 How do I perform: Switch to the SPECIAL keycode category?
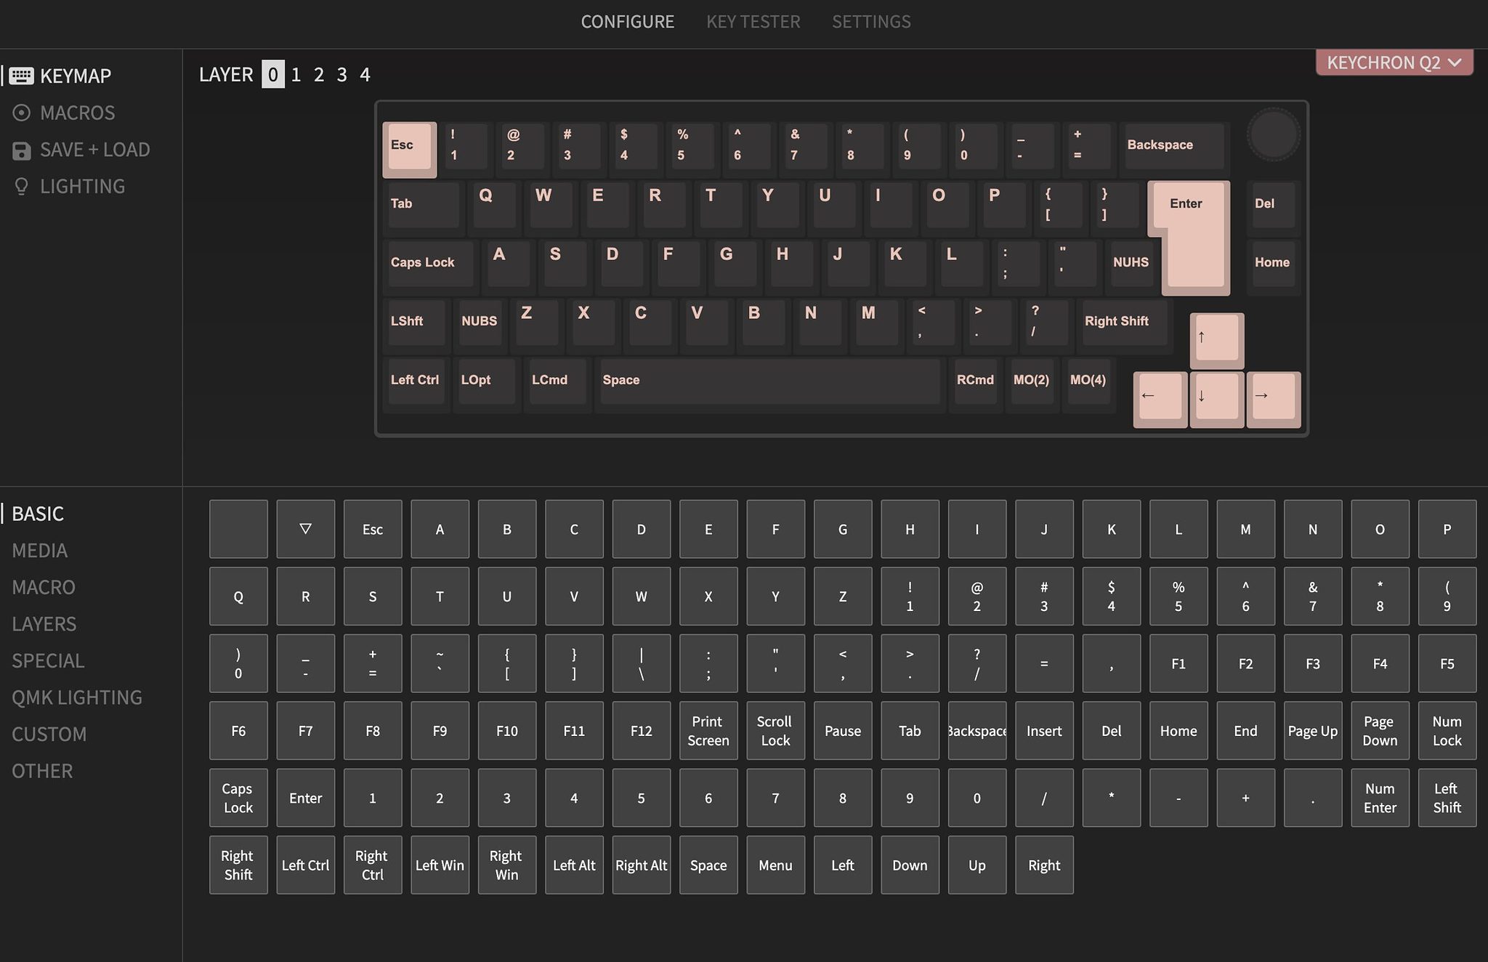coord(48,660)
